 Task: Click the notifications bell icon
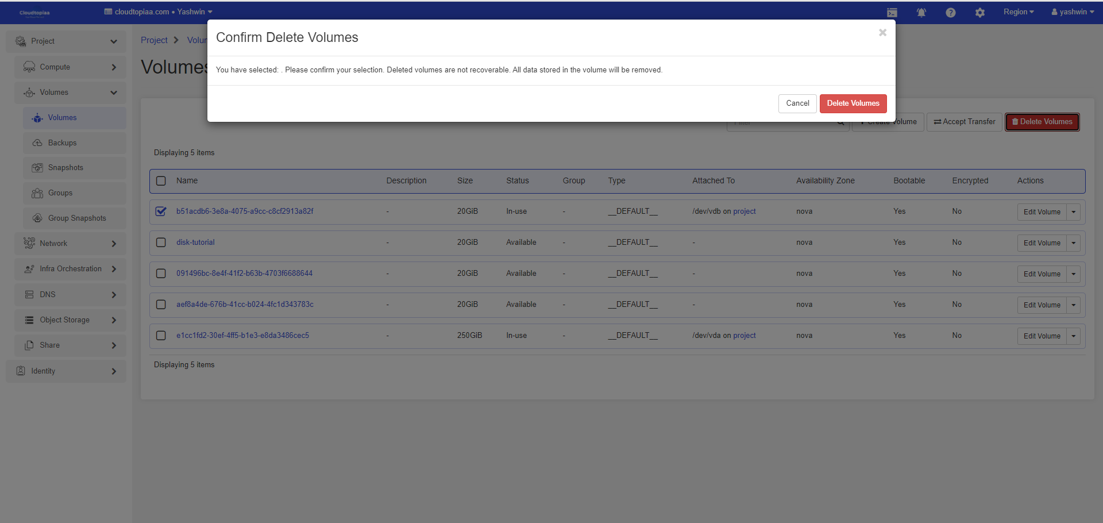(921, 13)
